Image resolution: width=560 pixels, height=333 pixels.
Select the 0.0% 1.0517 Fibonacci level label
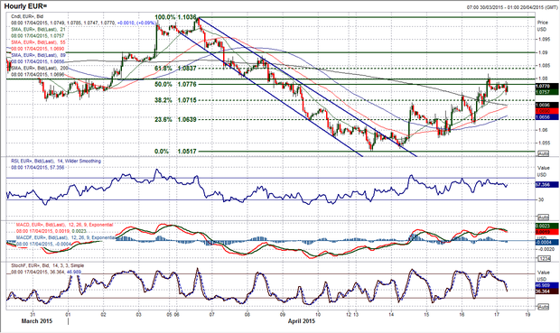click(x=175, y=152)
